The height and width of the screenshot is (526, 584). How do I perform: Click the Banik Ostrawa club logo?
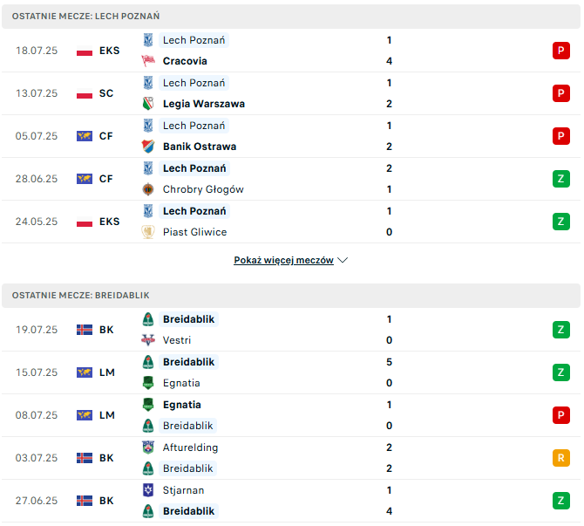[148, 147]
